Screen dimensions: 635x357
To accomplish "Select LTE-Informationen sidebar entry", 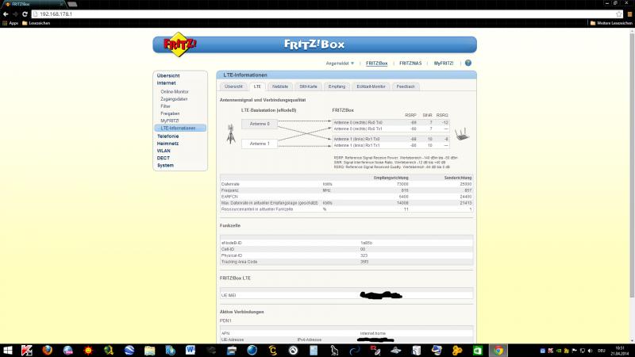I will coord(180,129).
